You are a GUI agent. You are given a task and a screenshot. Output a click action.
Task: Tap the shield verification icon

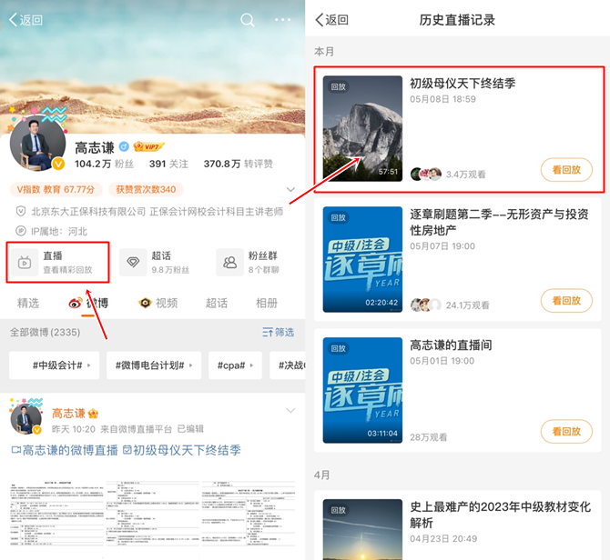coord(21,211)
